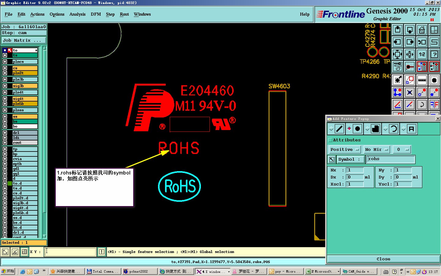
Task: Click the symbol picker arrow button
Action: coord(331,159)
